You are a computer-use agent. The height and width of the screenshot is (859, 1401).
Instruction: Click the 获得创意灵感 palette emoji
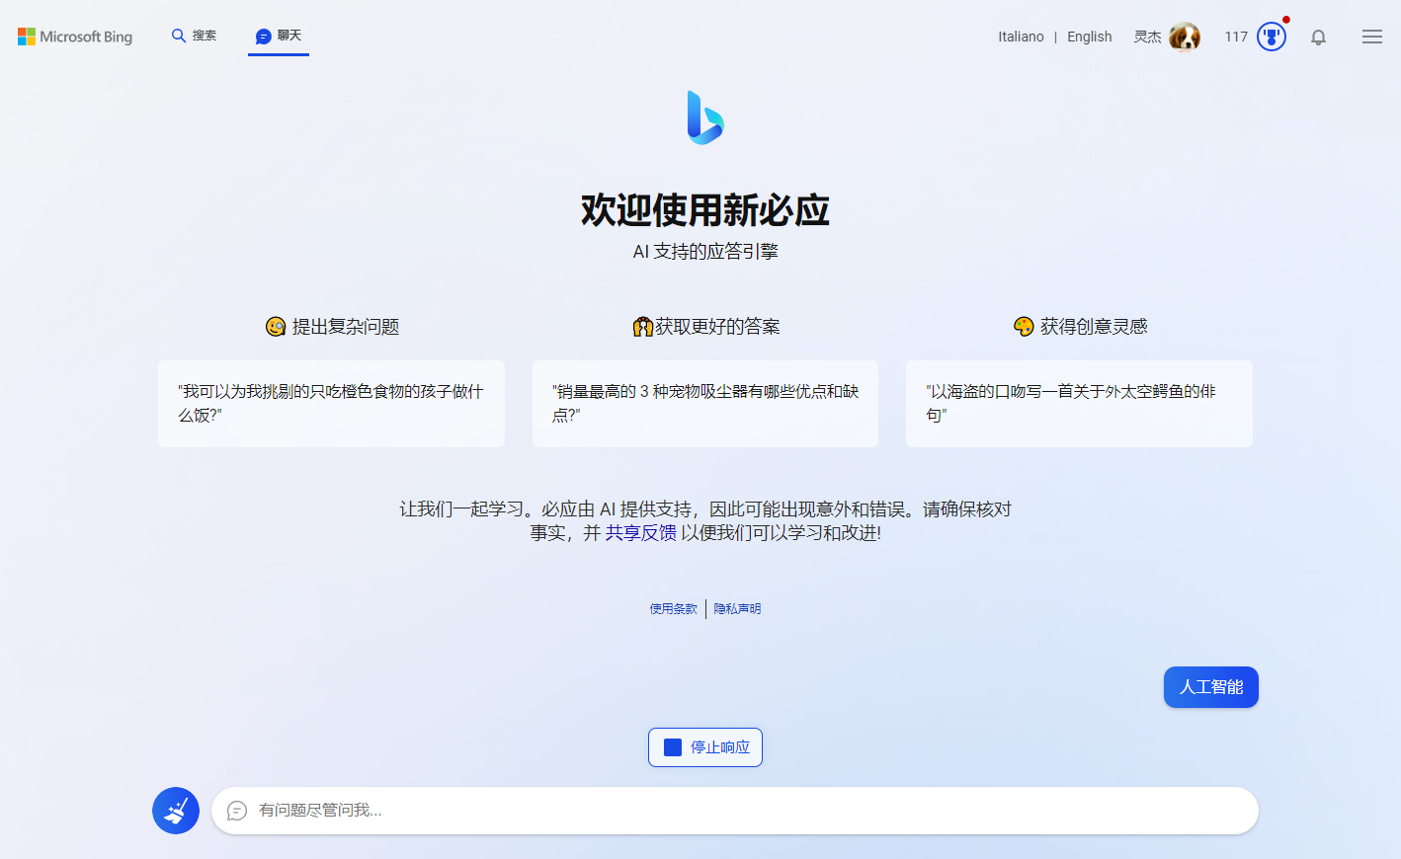tap(1024, 327)
